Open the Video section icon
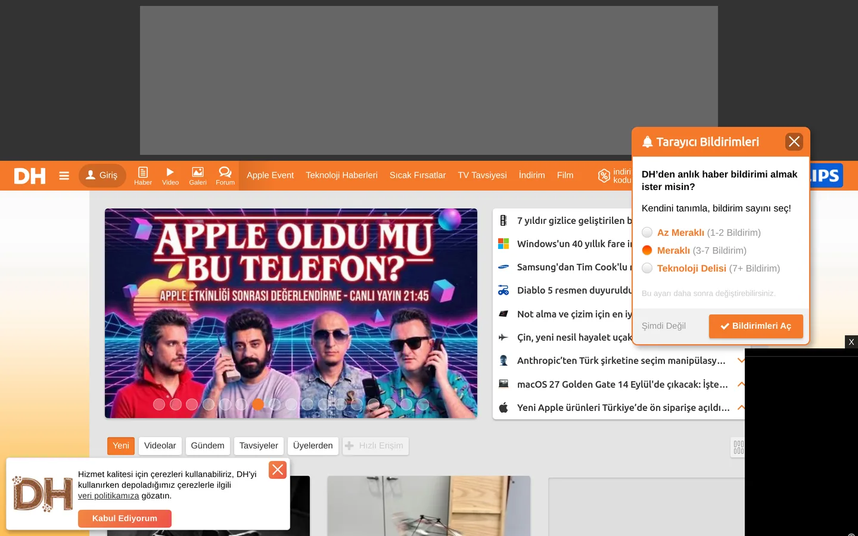This screenshot has width=858, height=536. point(170,176)
